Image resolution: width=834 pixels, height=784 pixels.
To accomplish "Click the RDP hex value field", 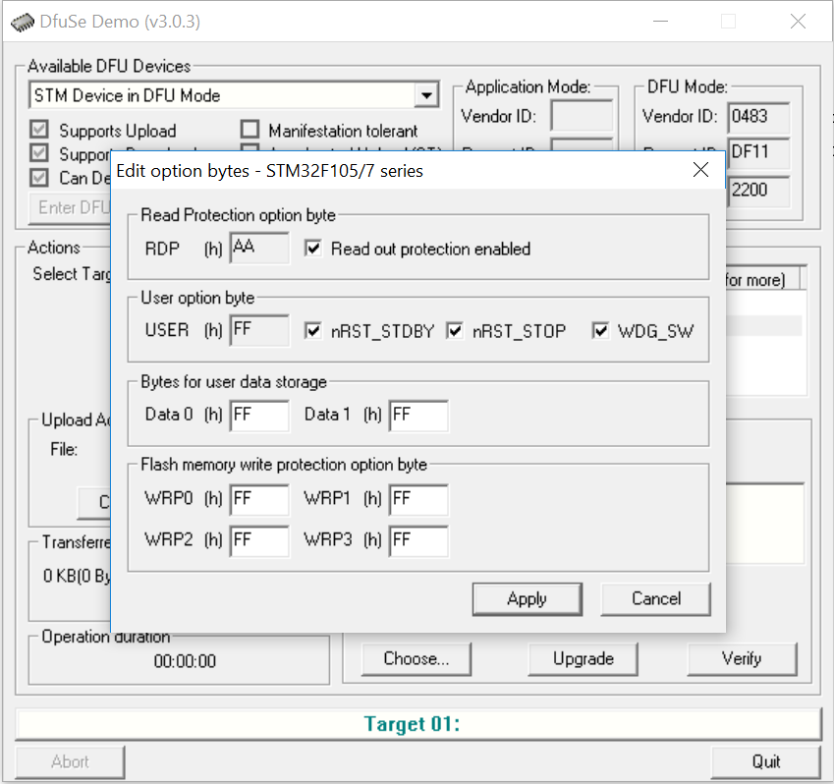I will coord(259,248).
